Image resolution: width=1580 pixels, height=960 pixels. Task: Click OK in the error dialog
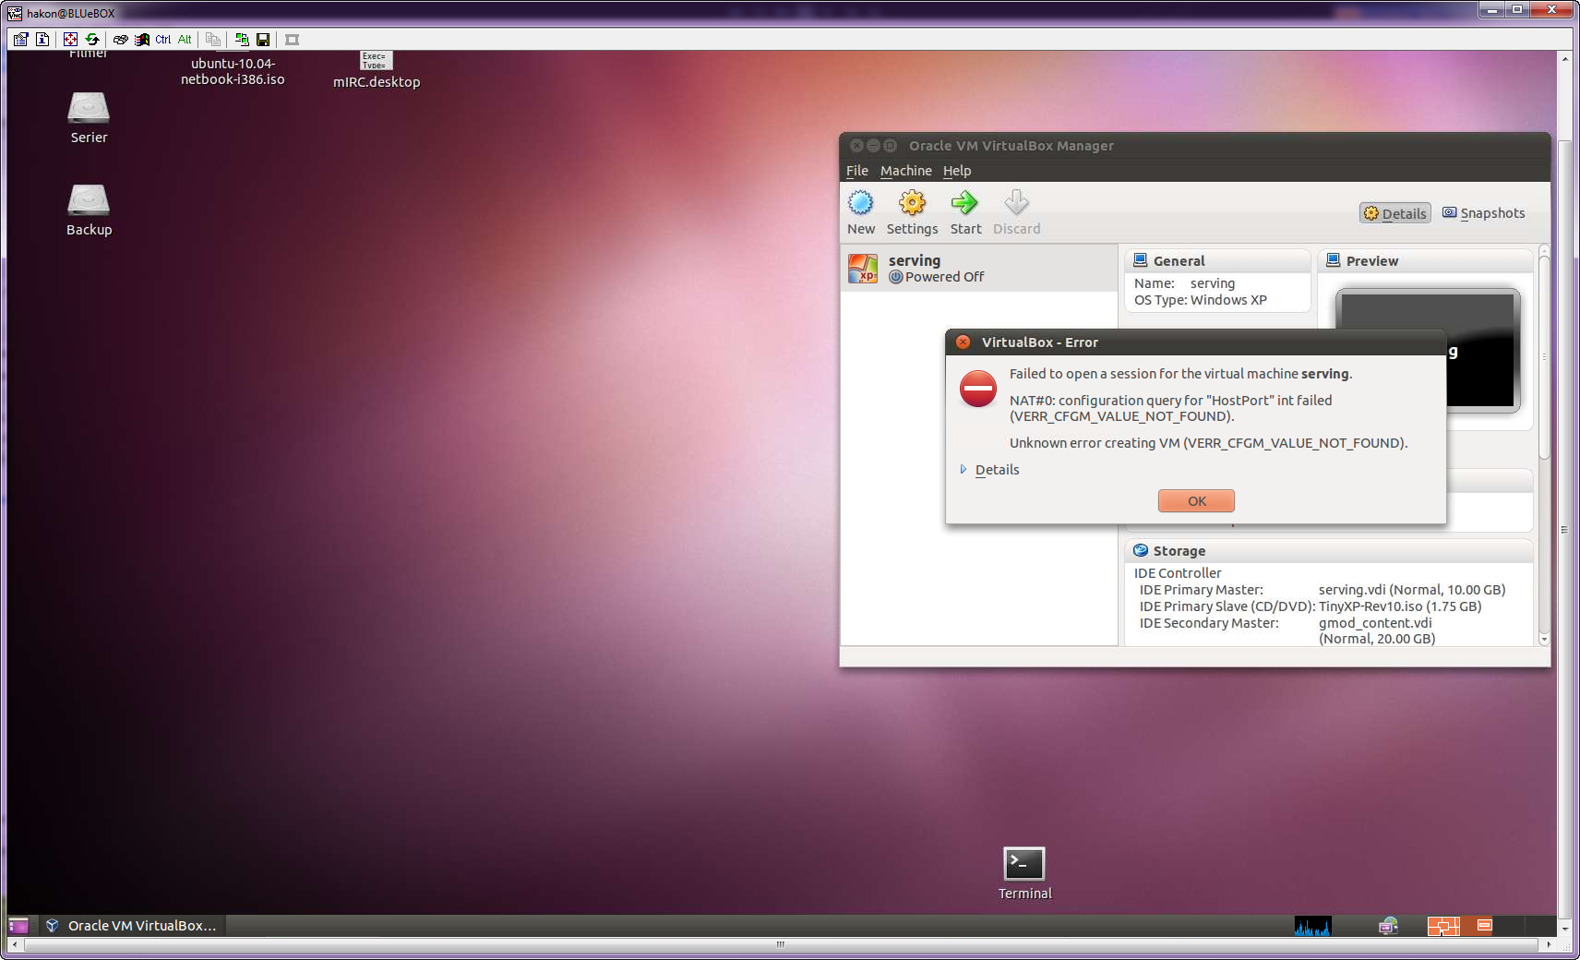tap(1196, 501)
